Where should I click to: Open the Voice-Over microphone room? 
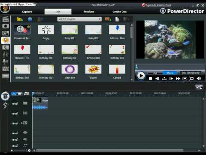(6, 62)
